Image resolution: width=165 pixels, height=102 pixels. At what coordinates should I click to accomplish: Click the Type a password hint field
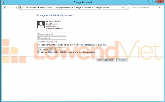tap(52, 49)
